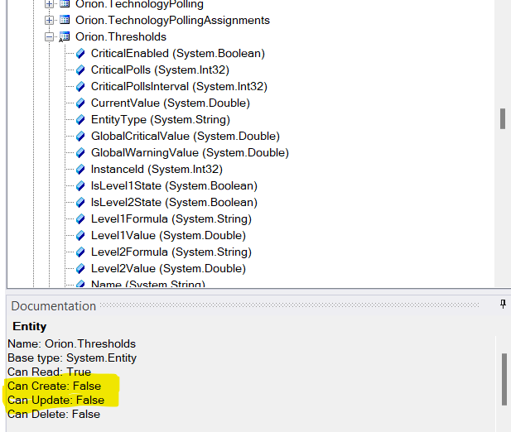Click the CriticalEnabled property icon
Screen dimensions: 511x432
pyautogui.click(x=80, y=54)
